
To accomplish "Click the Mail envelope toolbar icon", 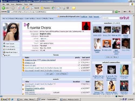I will coord(58,8).
